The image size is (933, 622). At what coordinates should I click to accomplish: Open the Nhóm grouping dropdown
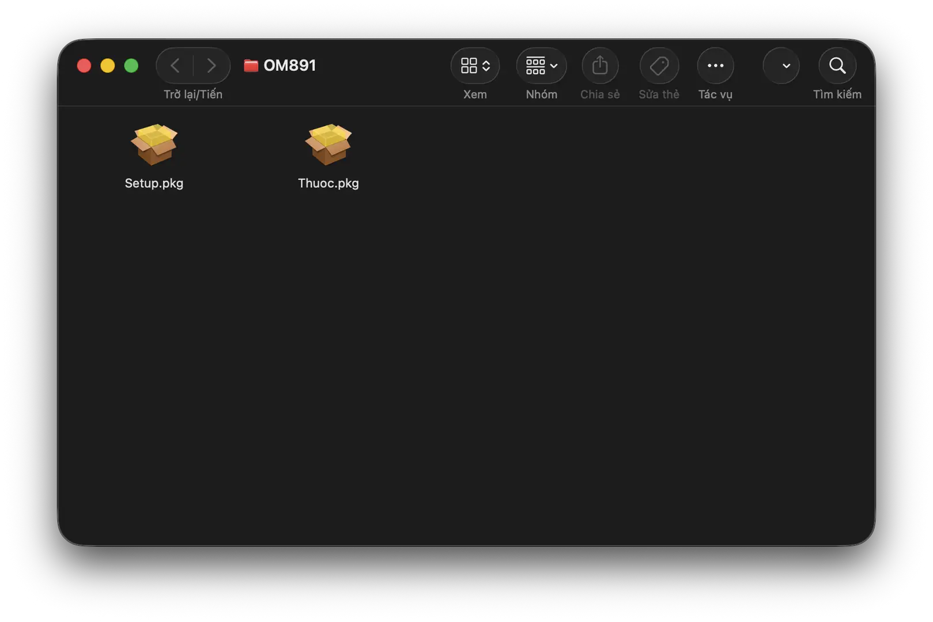pos(541,66)
